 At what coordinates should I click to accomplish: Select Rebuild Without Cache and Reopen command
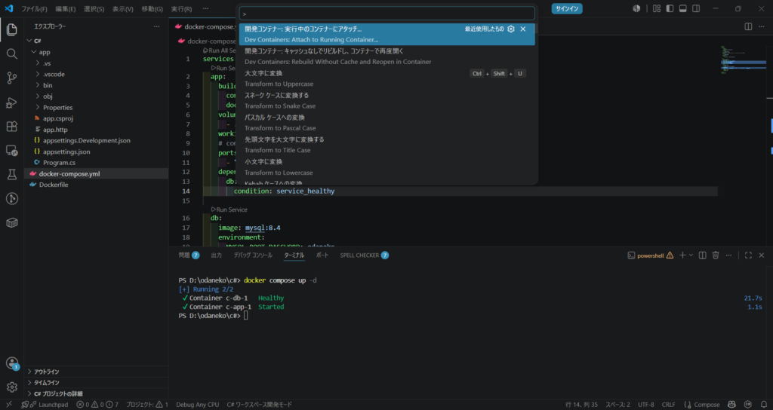387,56
